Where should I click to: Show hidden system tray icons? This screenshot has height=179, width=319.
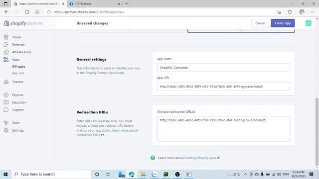245,175
